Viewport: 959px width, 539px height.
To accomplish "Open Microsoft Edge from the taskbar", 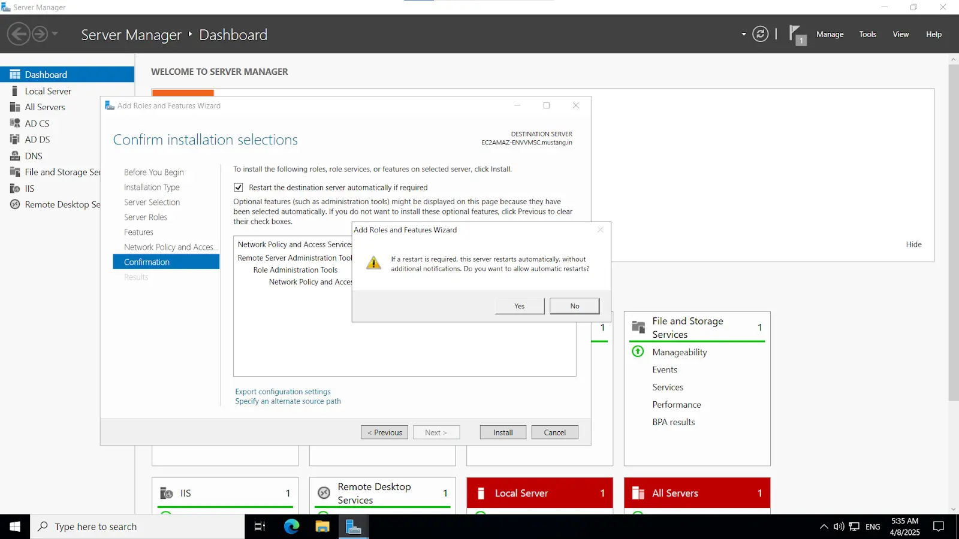I will click(x=291, y=526).
